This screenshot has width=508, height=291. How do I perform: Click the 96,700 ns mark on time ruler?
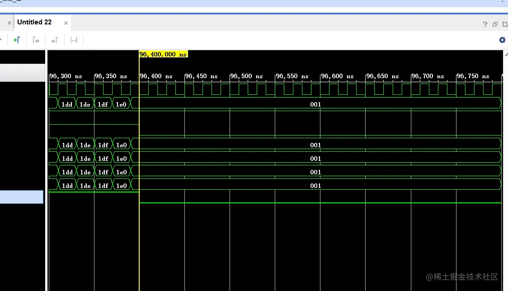(428, 76)
